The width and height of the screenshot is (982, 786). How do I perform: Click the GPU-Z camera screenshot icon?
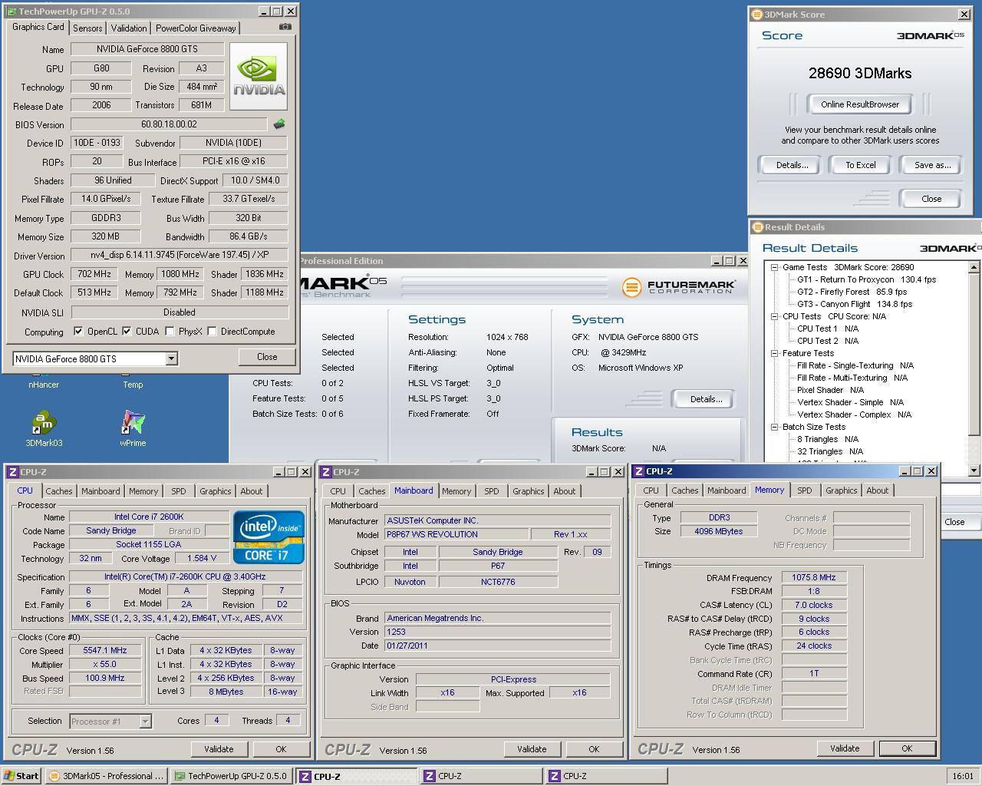(x=285, y=27)
